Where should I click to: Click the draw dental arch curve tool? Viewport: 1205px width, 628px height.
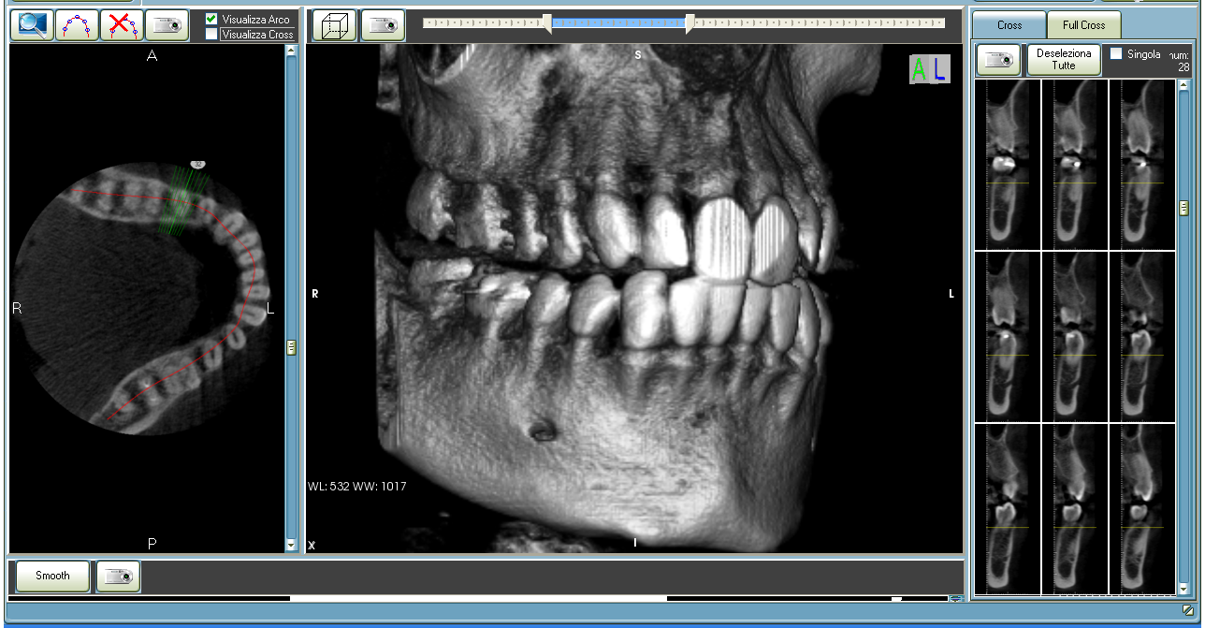(77, 25)
